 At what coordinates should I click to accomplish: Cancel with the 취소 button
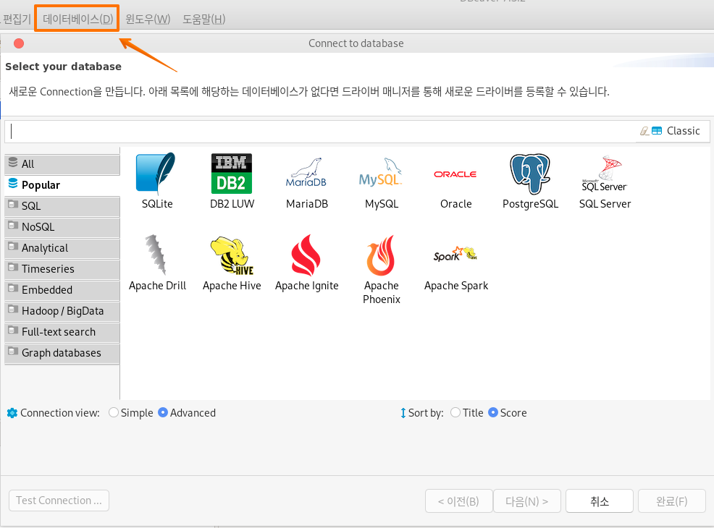click(x=600, y=501)
